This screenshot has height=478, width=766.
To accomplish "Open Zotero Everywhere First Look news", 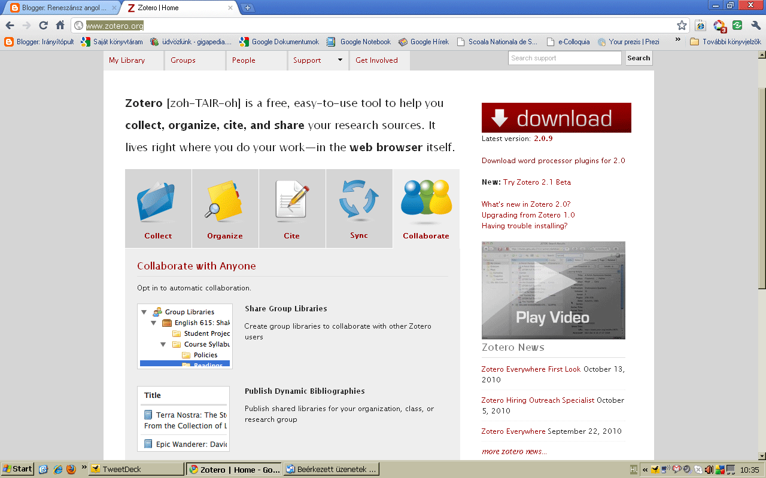I will click(531, 369).
